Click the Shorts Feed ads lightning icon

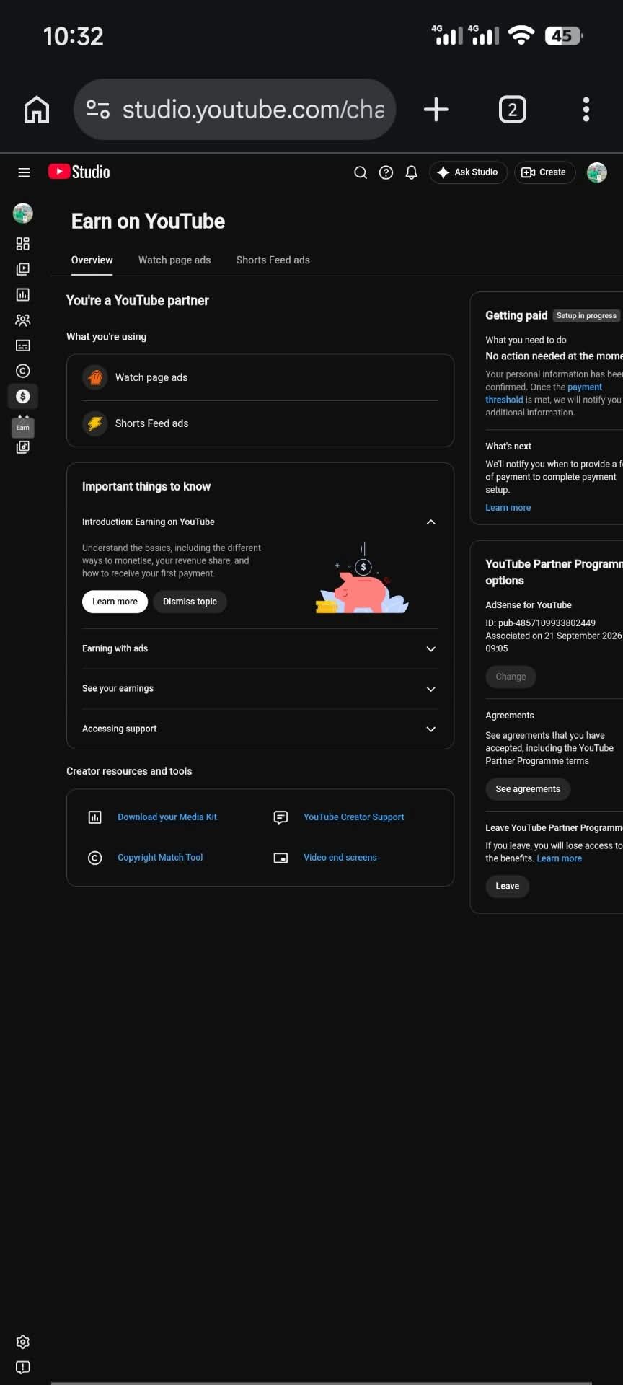click(95, 423)
